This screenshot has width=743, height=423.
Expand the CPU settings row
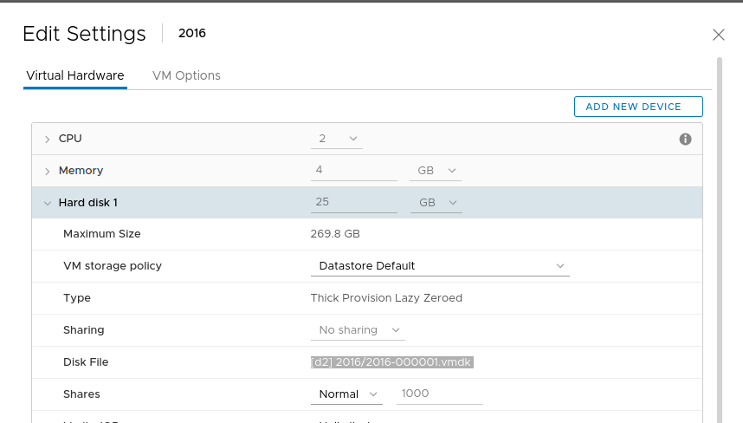point(48,139)
